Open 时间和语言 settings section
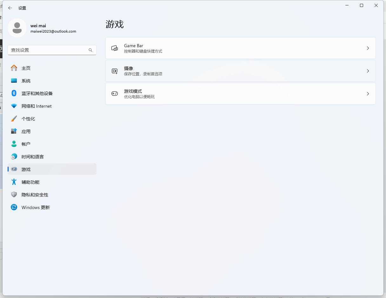 pyautogui.click(x=33, y=157)
